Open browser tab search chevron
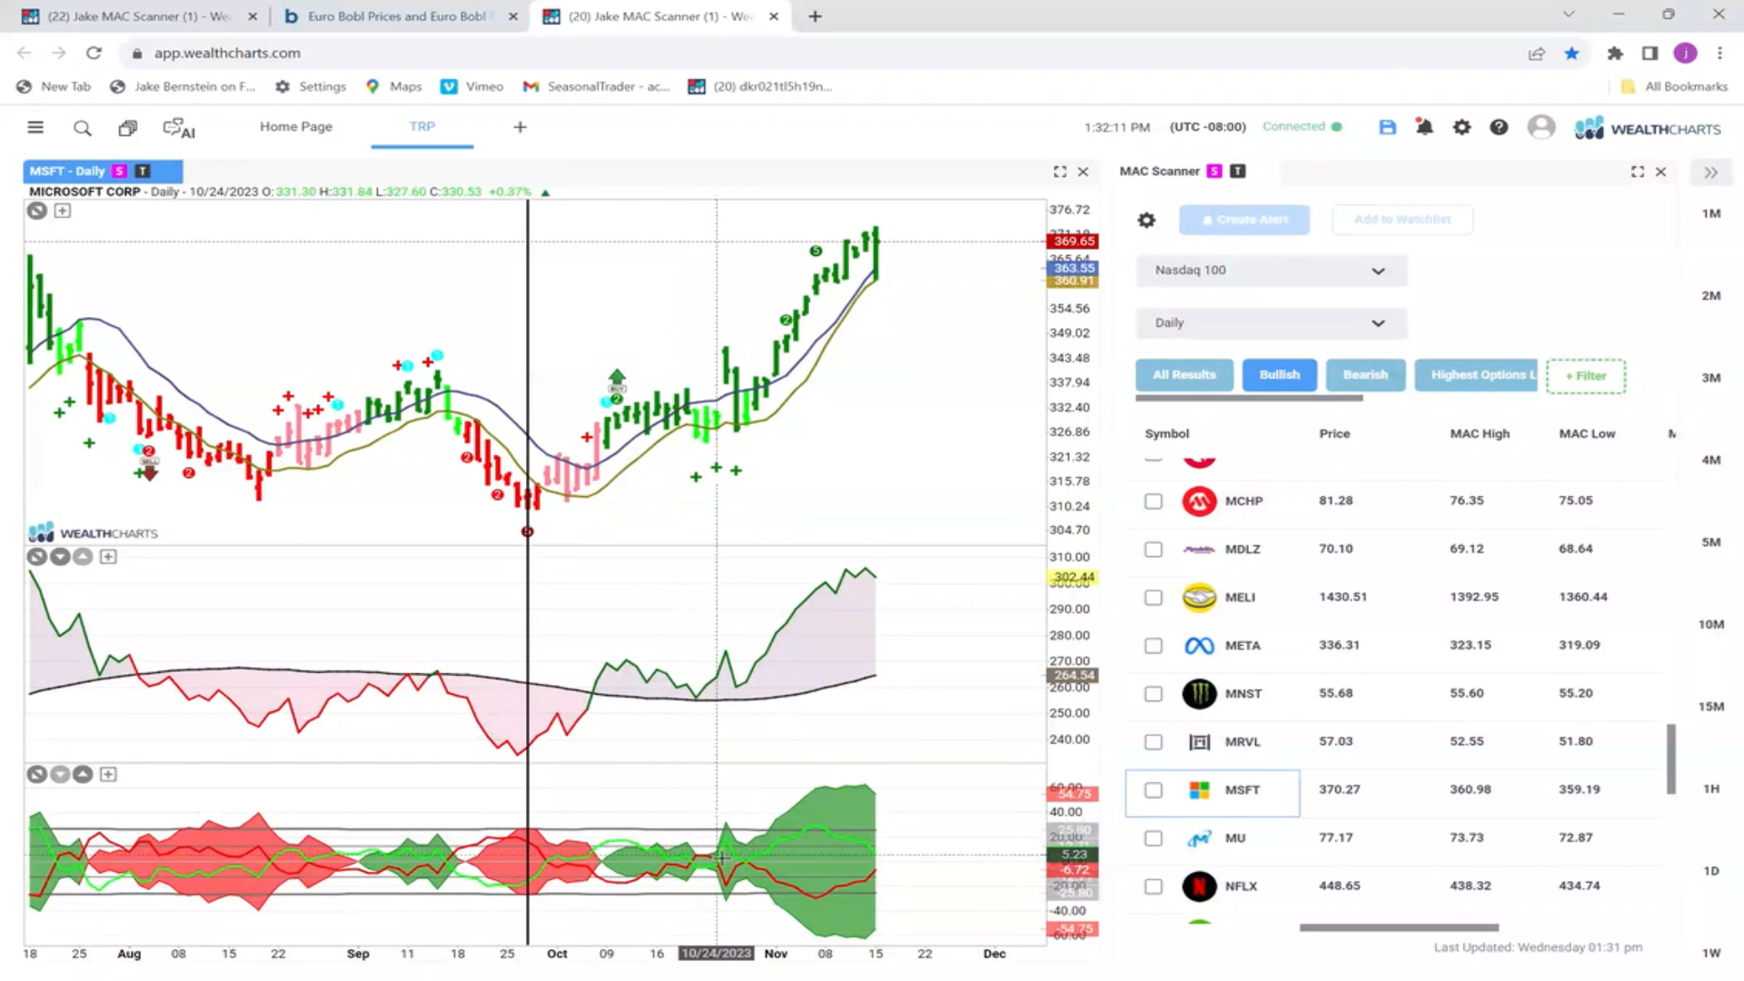 (x=1568, y=15)
